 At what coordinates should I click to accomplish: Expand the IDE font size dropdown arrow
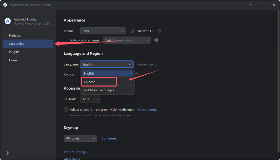98,99
